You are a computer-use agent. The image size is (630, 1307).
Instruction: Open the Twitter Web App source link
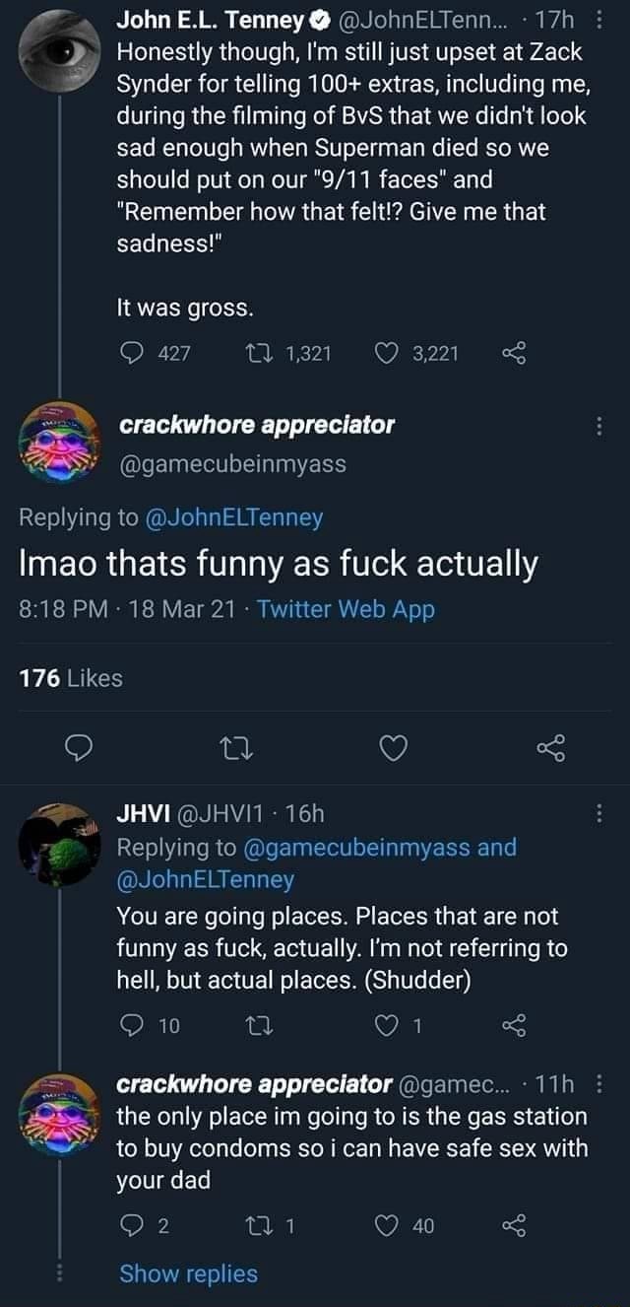pos(346,609)
